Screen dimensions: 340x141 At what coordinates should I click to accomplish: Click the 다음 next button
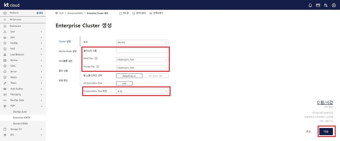pos(326,131)
